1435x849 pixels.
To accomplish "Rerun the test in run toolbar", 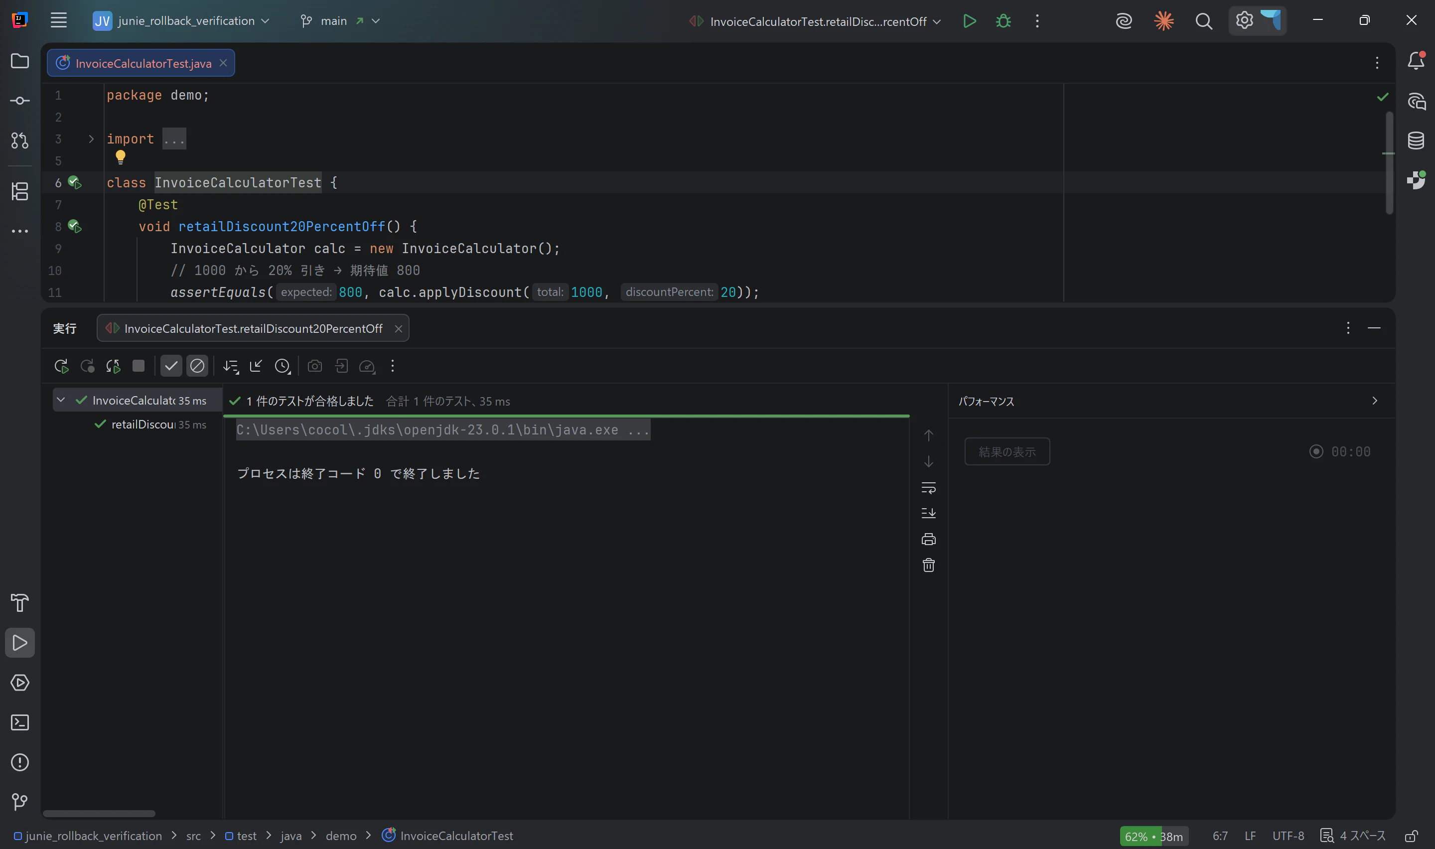I will pyautogui.click(x=61, y=366).
